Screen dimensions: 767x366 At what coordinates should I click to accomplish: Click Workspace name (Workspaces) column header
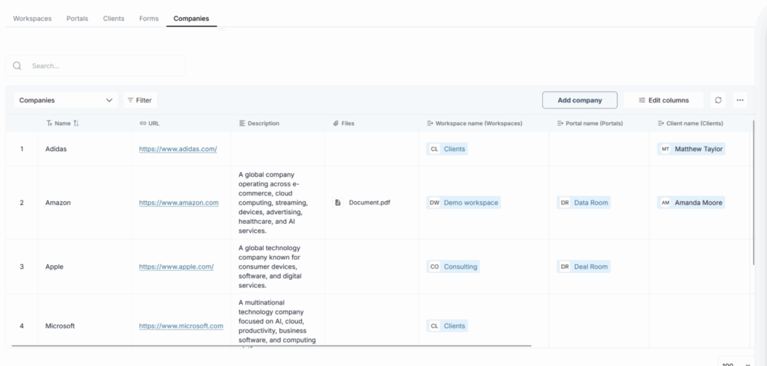(474, 123)
